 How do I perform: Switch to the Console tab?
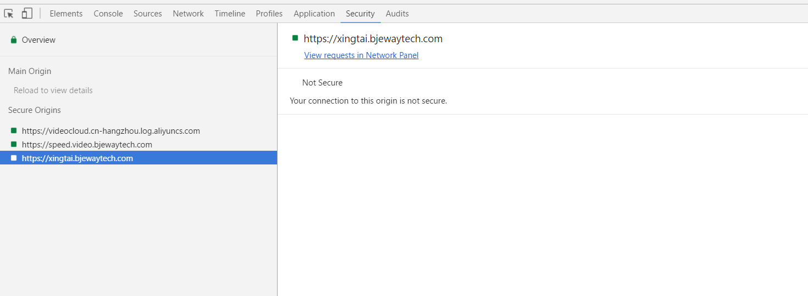pyautogui.click(x=108, y=14)
